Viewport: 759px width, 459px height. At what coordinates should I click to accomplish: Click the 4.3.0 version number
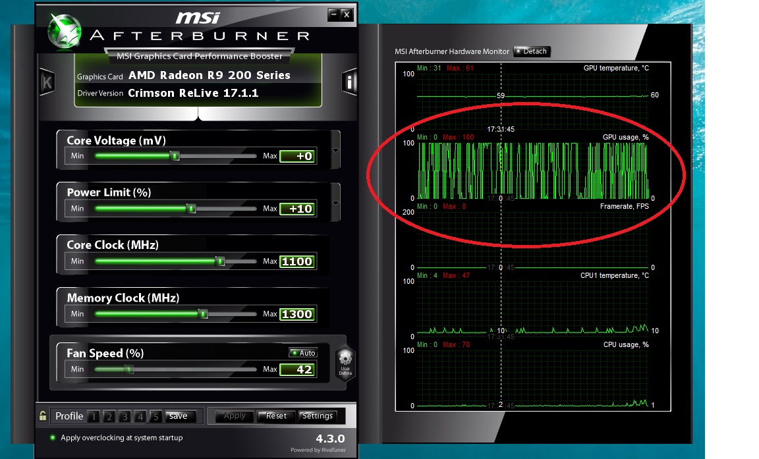click(x=330, y=439)
